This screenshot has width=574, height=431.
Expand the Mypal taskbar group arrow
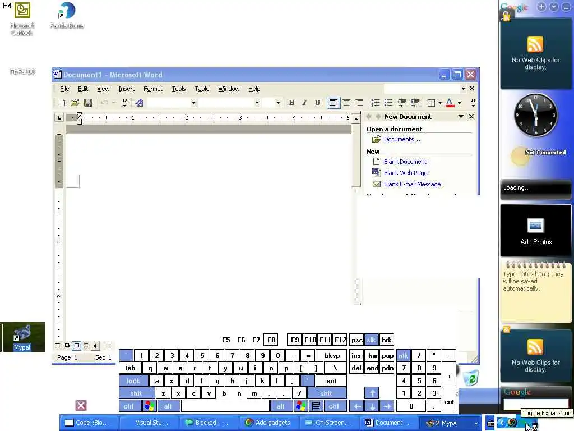[476, 423]
